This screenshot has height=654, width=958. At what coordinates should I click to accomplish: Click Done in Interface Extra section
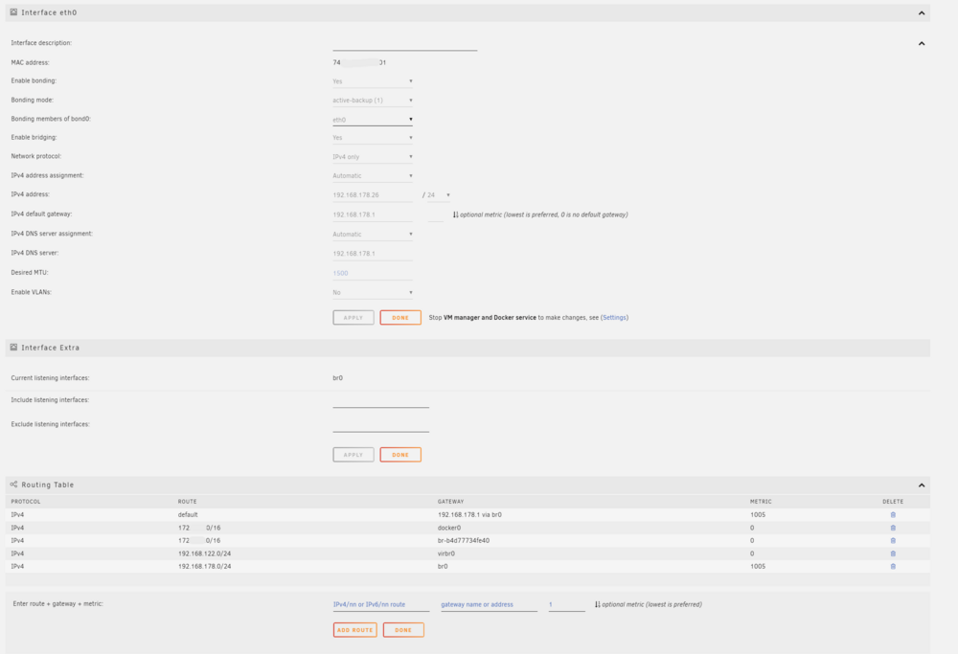point(400,455)
